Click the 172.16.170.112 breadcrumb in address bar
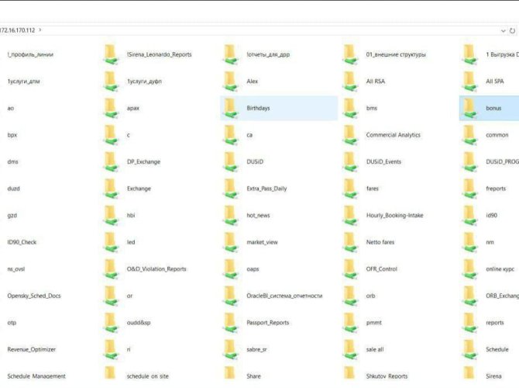The image size is (519, 388). (17, 30)
